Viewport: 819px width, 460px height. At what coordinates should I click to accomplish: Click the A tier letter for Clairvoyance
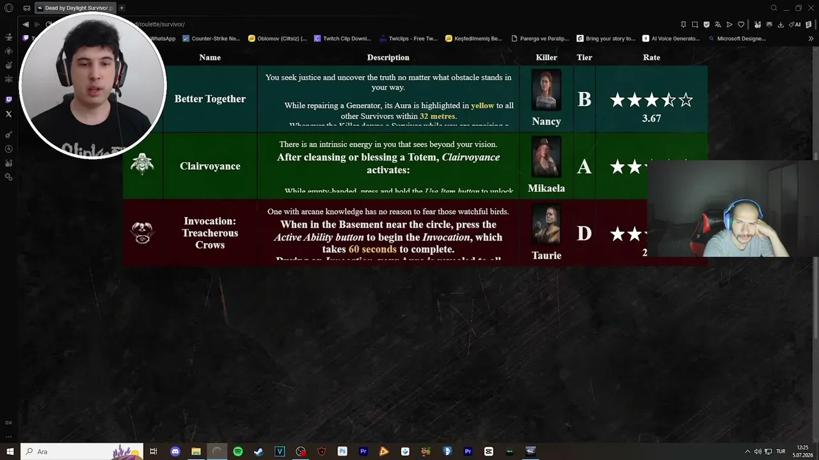(x=584, y=167)
